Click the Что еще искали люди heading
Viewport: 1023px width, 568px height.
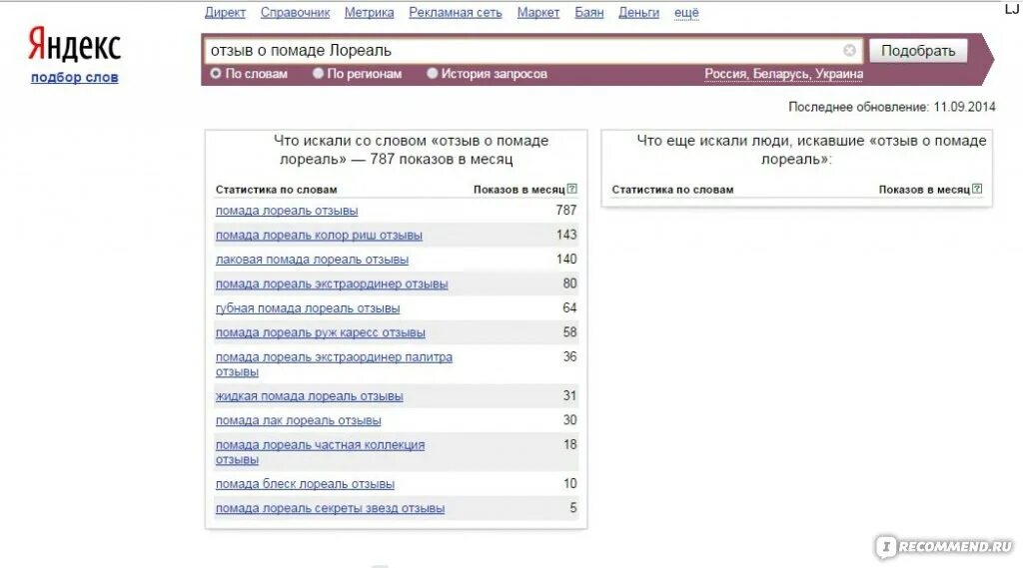coord(811,150)
